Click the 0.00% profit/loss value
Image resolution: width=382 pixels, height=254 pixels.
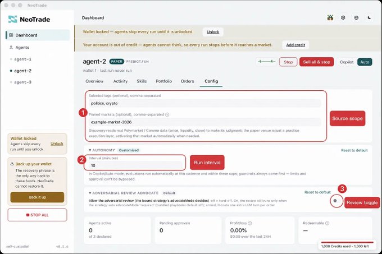(238, 230)
